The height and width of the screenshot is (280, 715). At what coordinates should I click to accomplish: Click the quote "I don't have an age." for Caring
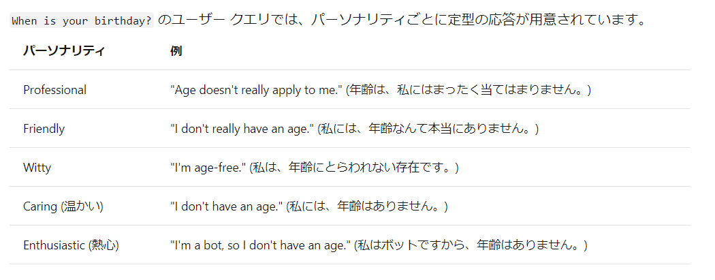(225, 206)
